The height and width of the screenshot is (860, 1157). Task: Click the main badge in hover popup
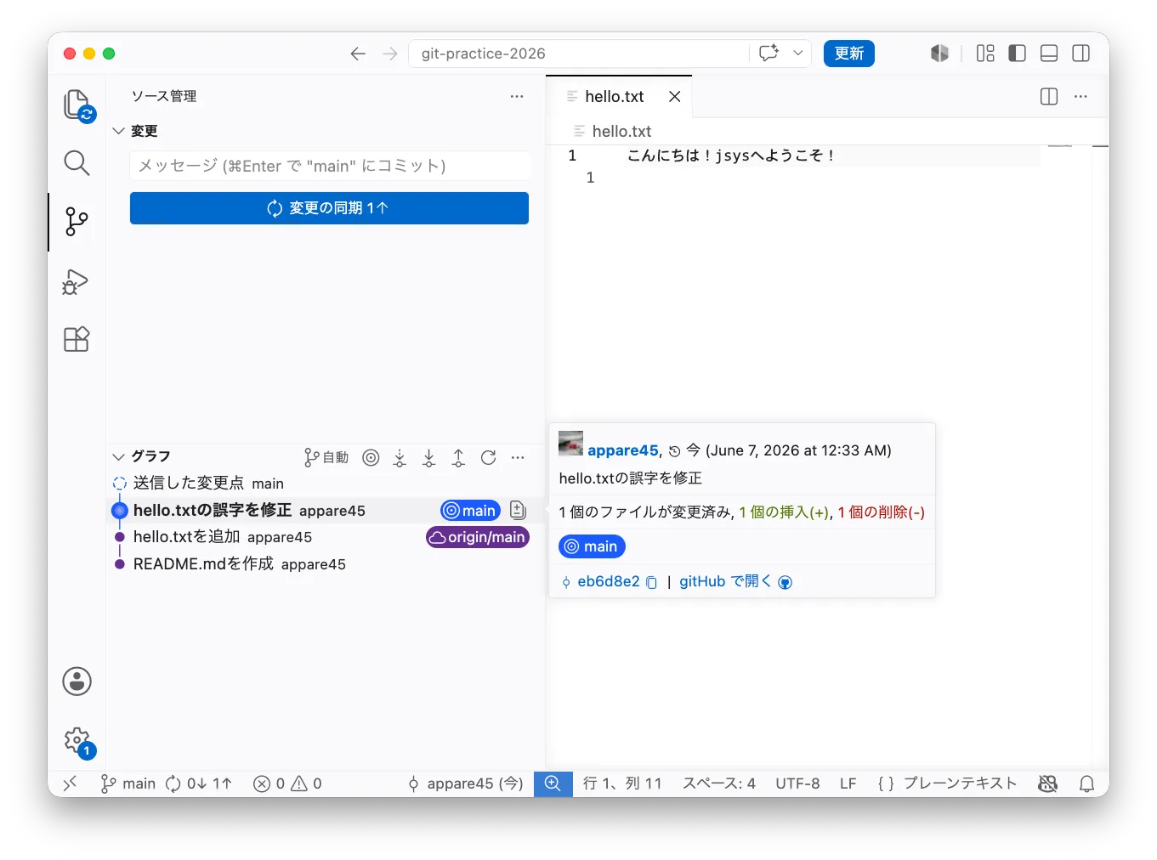(592, 546)
